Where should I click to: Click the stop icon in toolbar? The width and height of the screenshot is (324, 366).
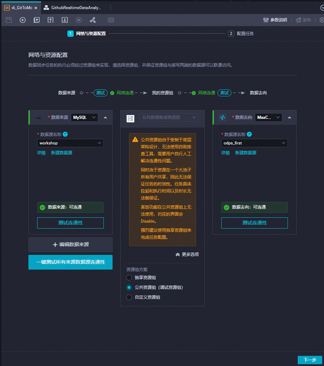[x=79, y=20]
